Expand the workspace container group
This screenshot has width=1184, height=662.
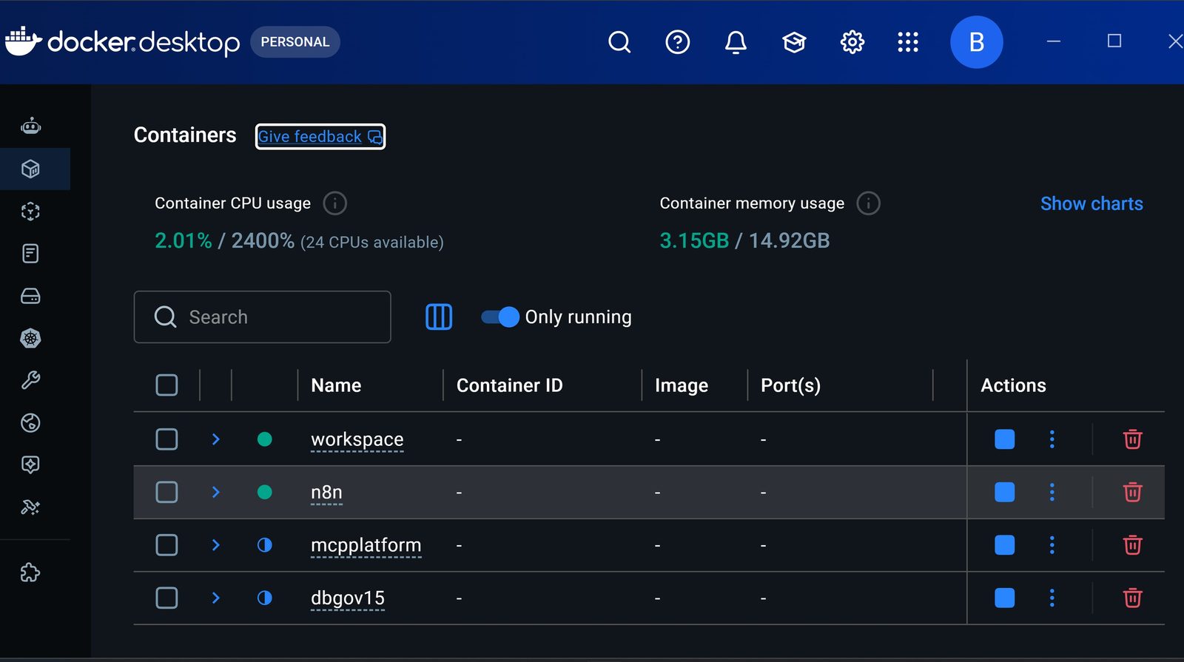tap(215, 439)
